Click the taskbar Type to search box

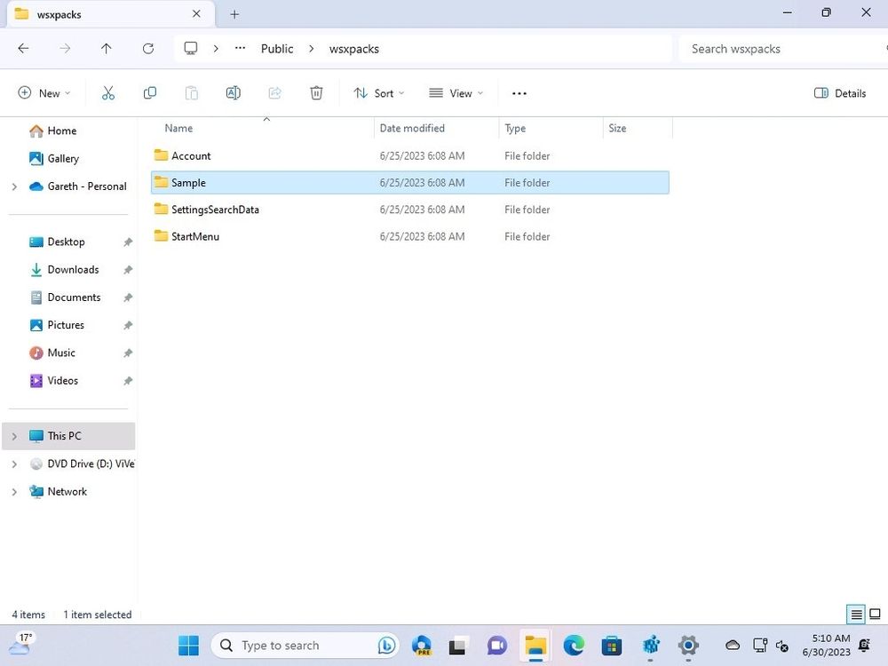(305, 646)
